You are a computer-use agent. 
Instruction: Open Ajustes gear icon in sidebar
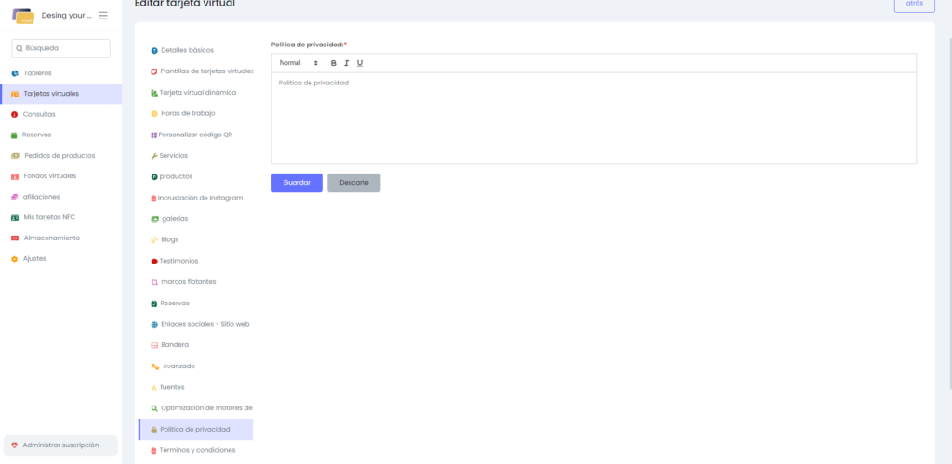coord(15,259)
